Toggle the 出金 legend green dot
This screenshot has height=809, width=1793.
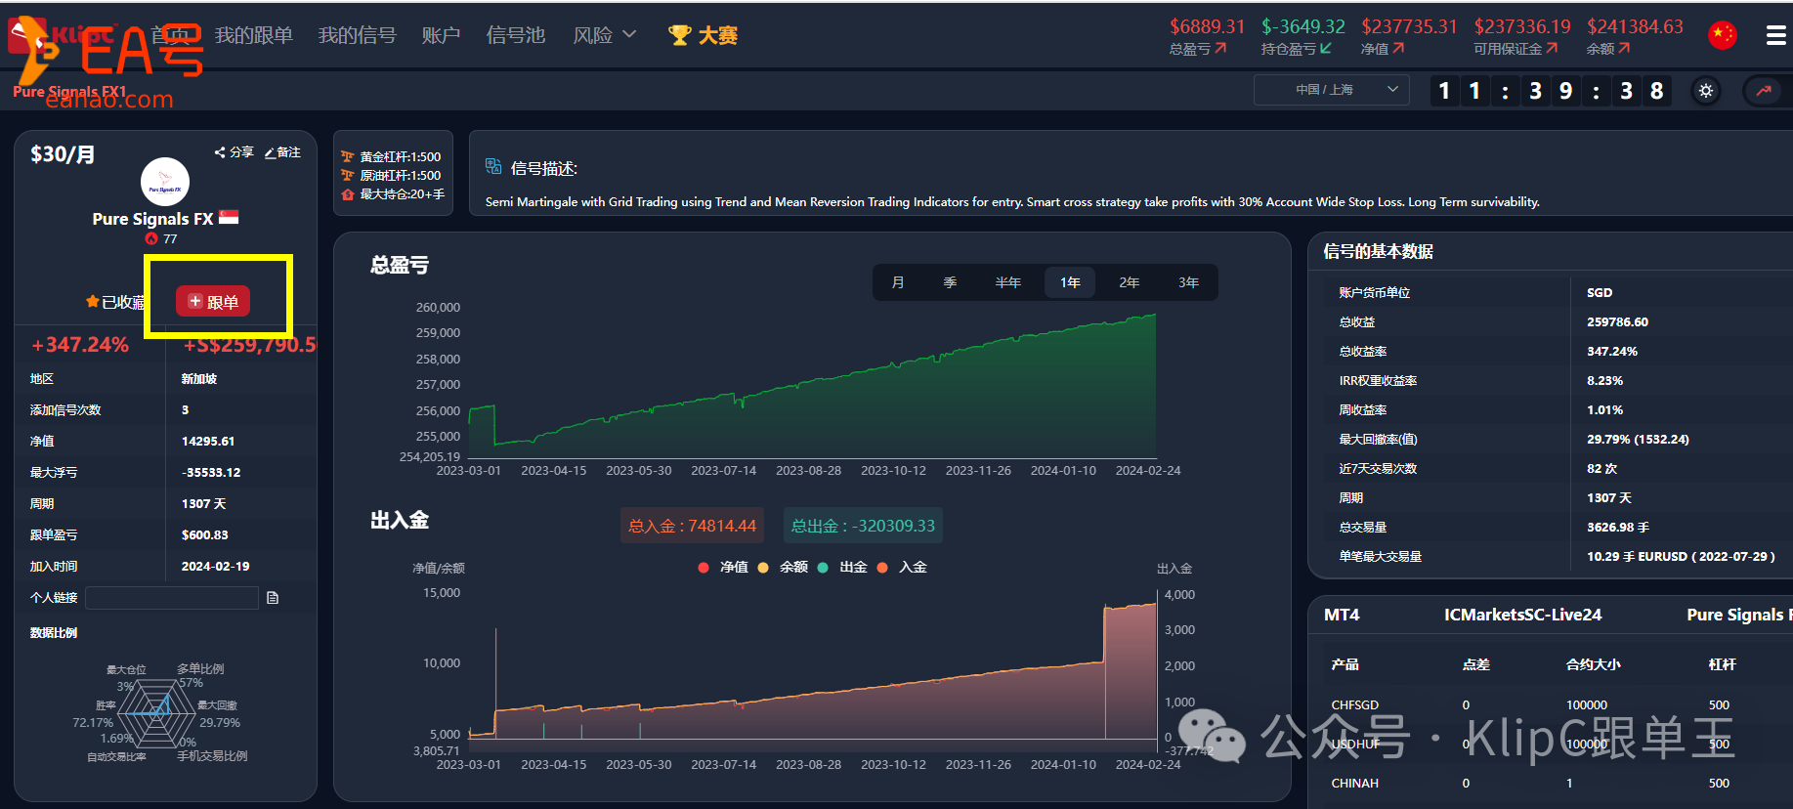(823, 568)
